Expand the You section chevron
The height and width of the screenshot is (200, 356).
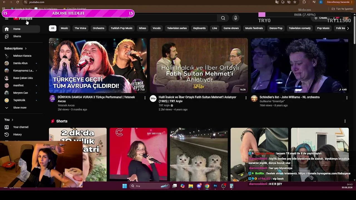click(x=12, y=120)
